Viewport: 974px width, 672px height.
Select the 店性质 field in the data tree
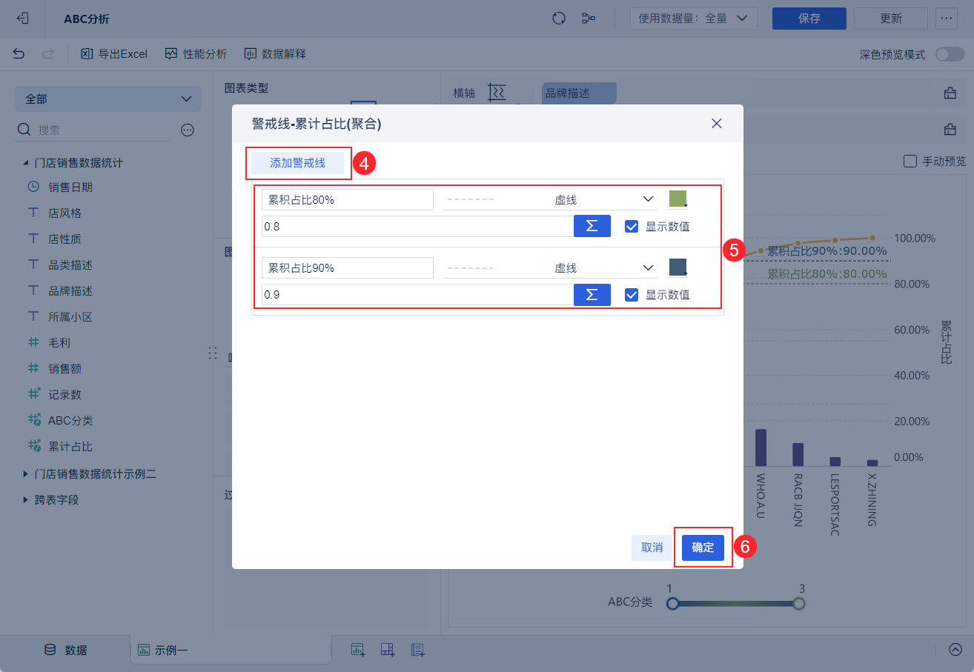coord(64,239)
